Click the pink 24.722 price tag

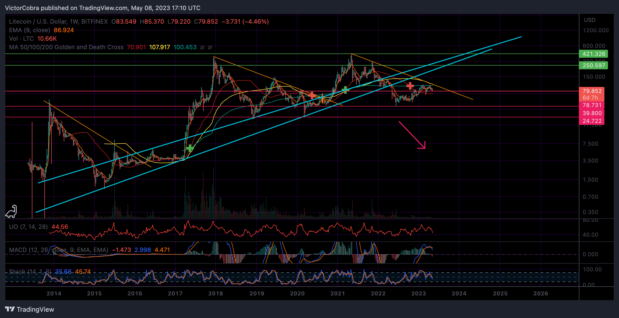click(x=592, y=121)
